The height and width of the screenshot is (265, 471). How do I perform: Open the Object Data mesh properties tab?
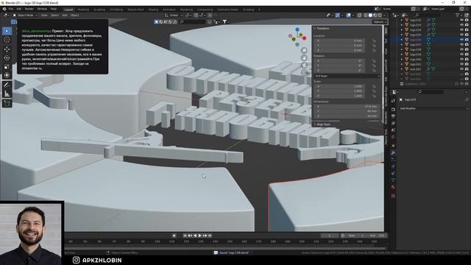pyautogui.click(x=393, y=180)
